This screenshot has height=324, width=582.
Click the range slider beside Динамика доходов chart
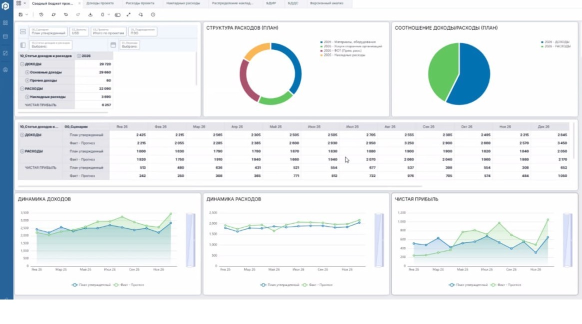point(190,240)
